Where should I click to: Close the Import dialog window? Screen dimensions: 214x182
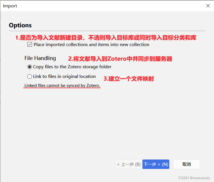pyautogui.click(x=208, y=6)
